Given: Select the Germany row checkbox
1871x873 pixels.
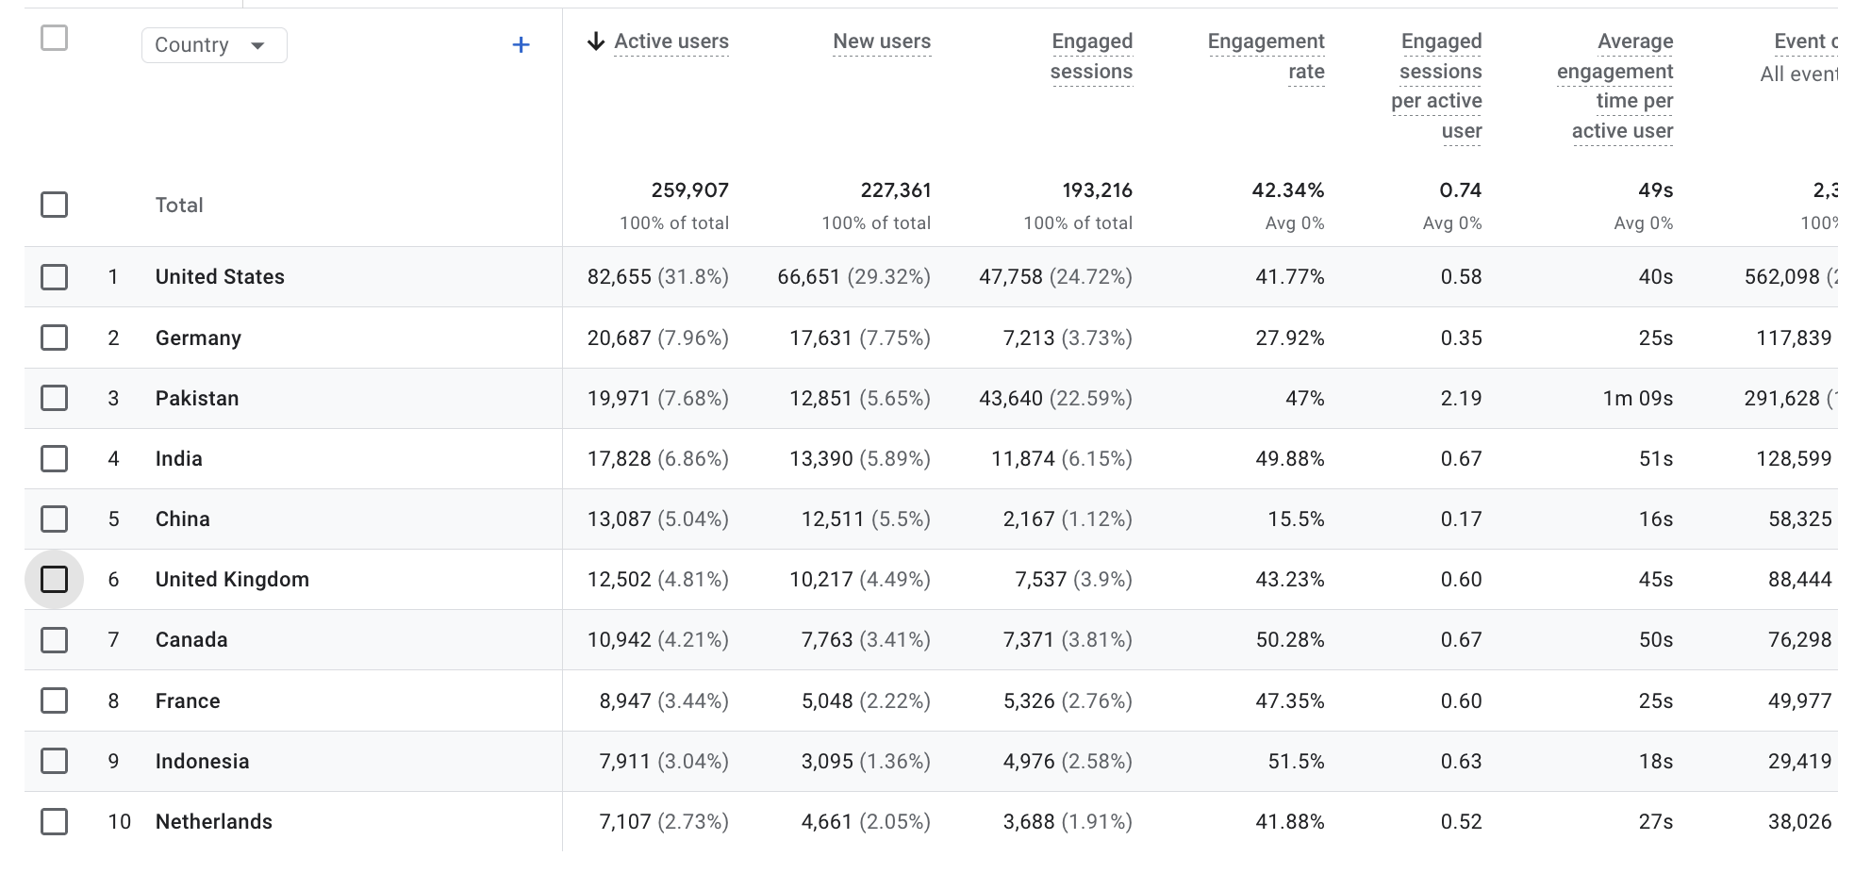Looking at the screenshot, I should tap(54, 338).
